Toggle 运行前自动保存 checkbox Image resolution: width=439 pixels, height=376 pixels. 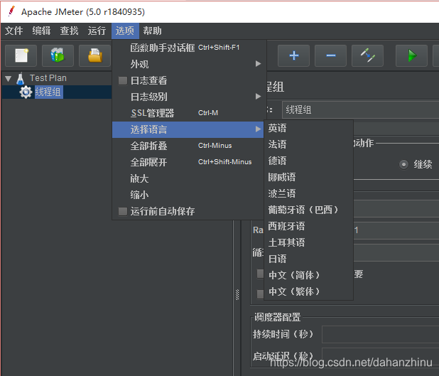(123, 211)
